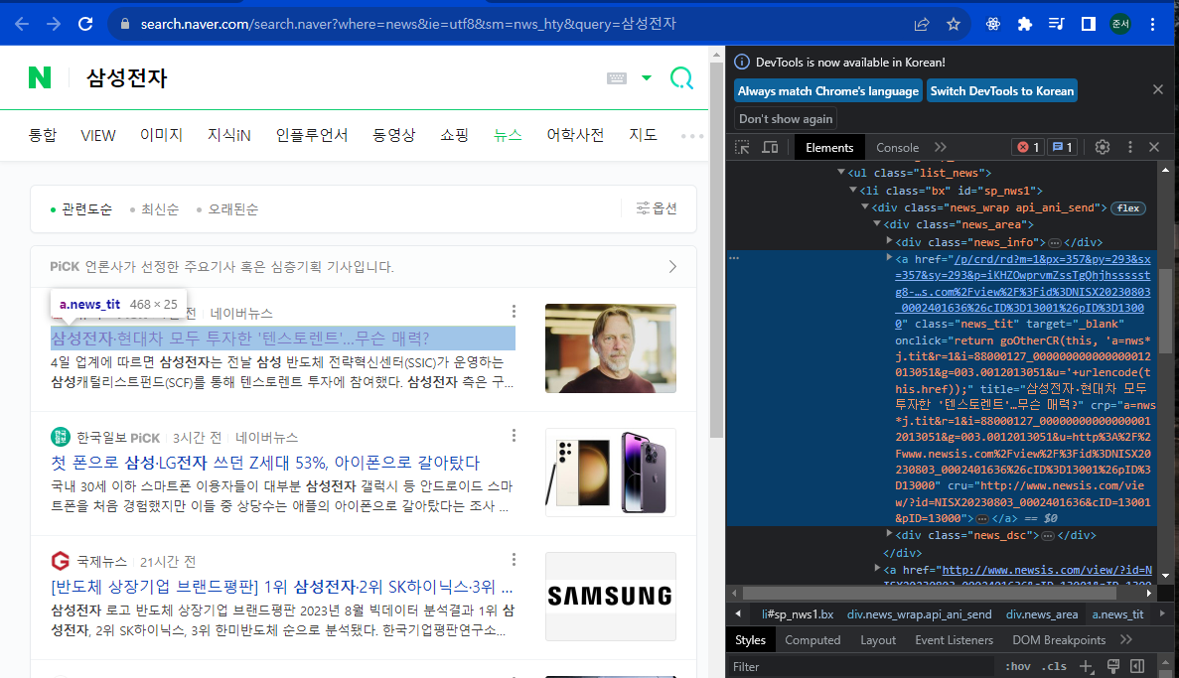1179x678 pixels.
Task: Expand the PiCK articles section arrow
Action: [672, 267]
